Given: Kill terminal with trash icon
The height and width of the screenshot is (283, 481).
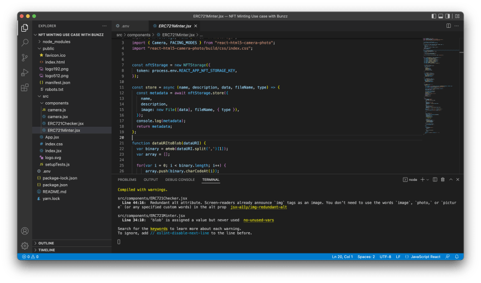Looking at the screenshot, I should click(x=443, y=180).
